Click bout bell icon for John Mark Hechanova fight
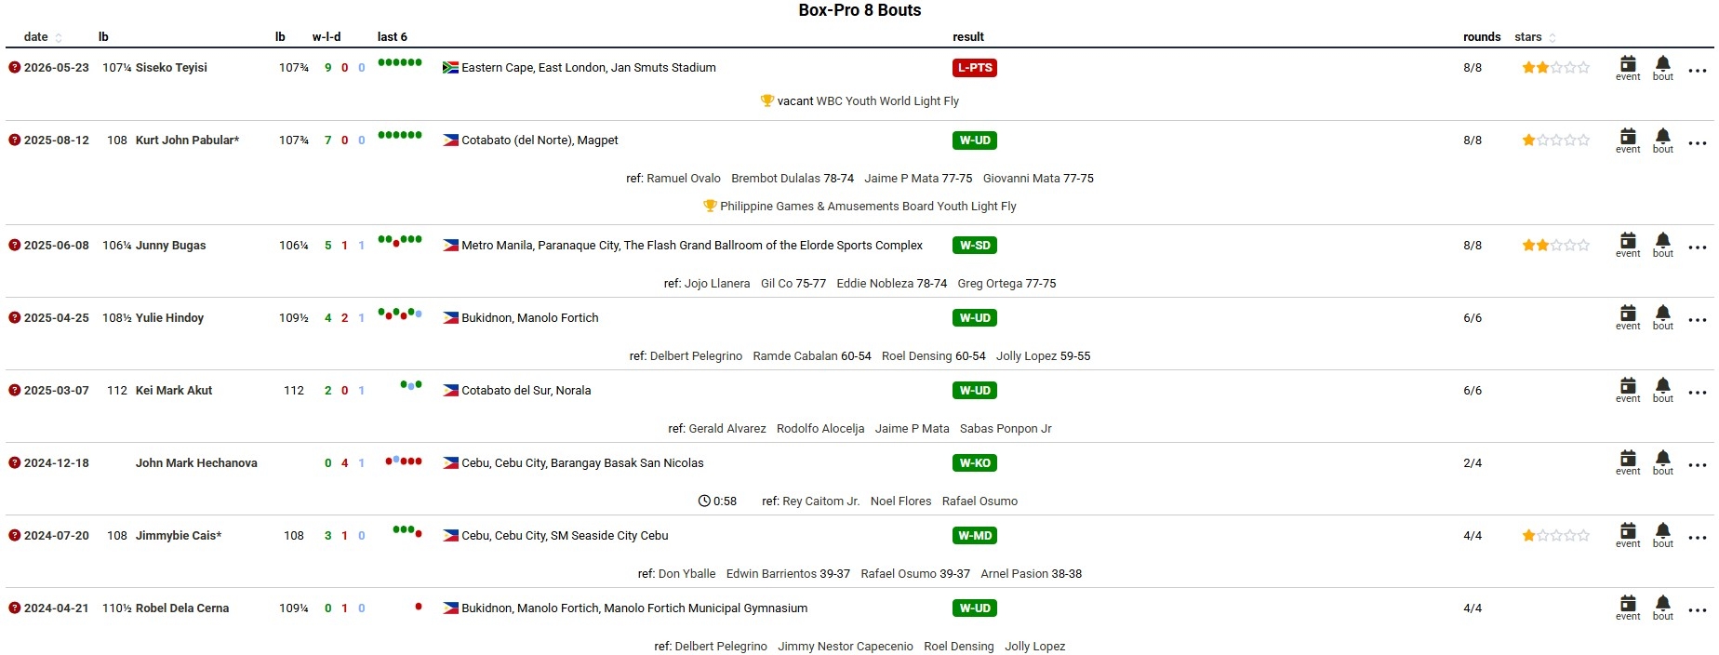Image resolution: width=1719 pixels, height=655 pixels. click(1663, 462)
